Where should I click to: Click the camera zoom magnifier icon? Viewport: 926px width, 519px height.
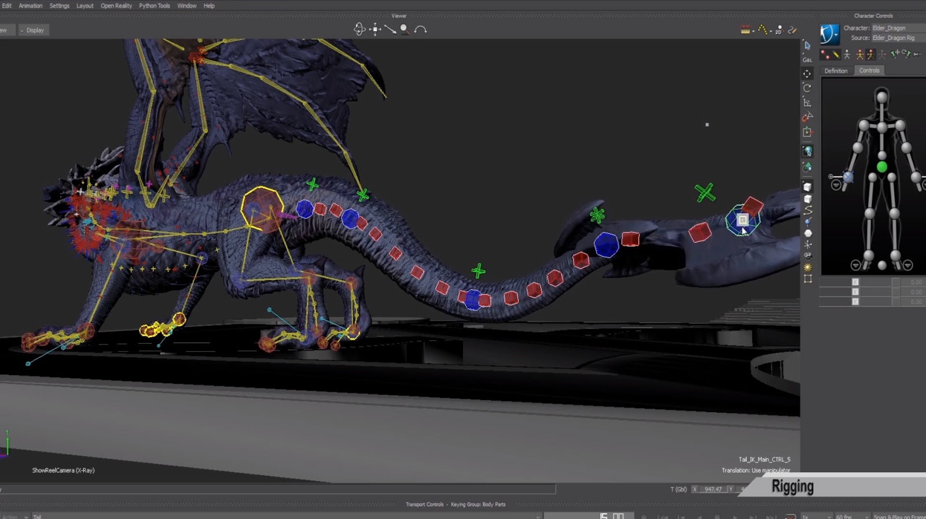pyautogui.click(x=405, y=29)
